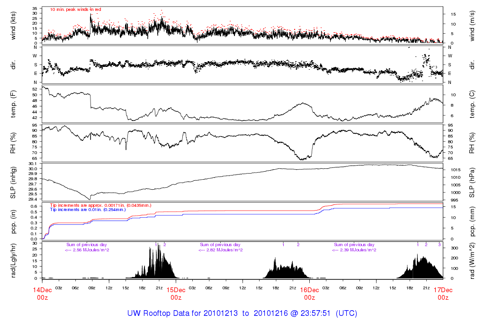This screenshot has width=485, height=332.
Task: Click the 'rad (W/m^2)' axis label
Action: (x=473, y=260)
